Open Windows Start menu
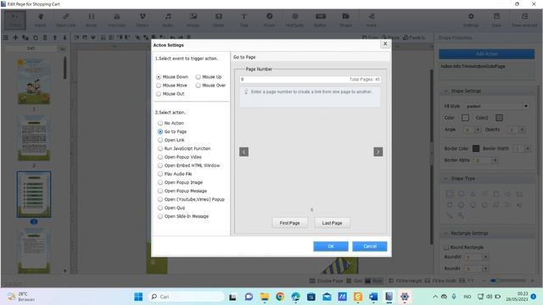Viewport: 543px width, 305px height. point(138,297)
